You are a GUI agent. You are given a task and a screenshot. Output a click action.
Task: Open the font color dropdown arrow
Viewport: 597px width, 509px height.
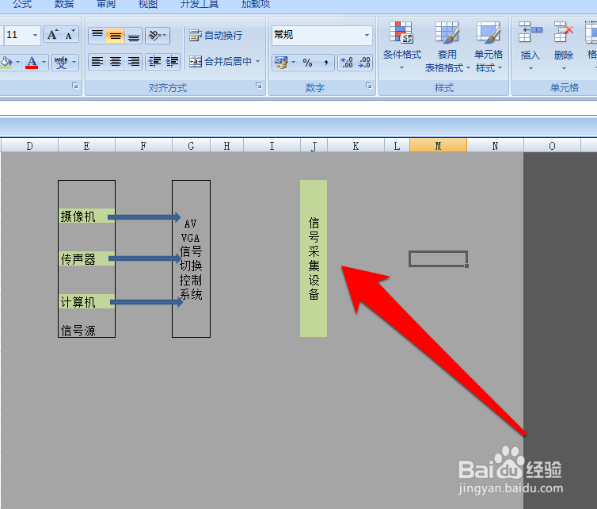pos(44,62)
